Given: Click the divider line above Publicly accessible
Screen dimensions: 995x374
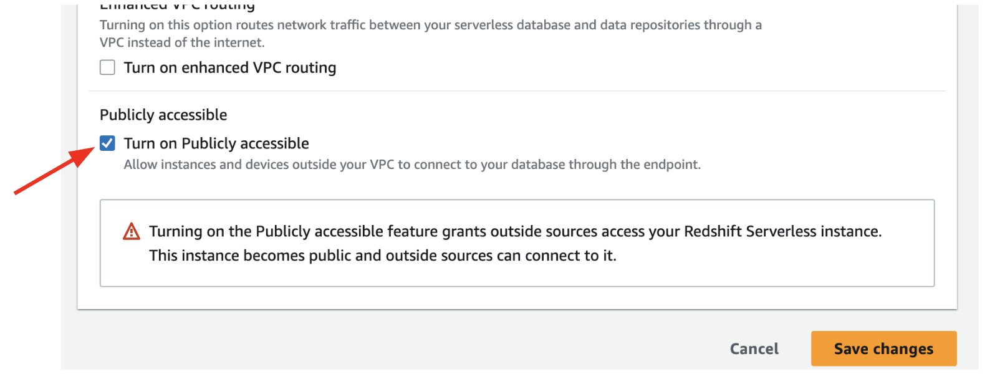Looking at the screenshot, I should click(x=516, y=91).
